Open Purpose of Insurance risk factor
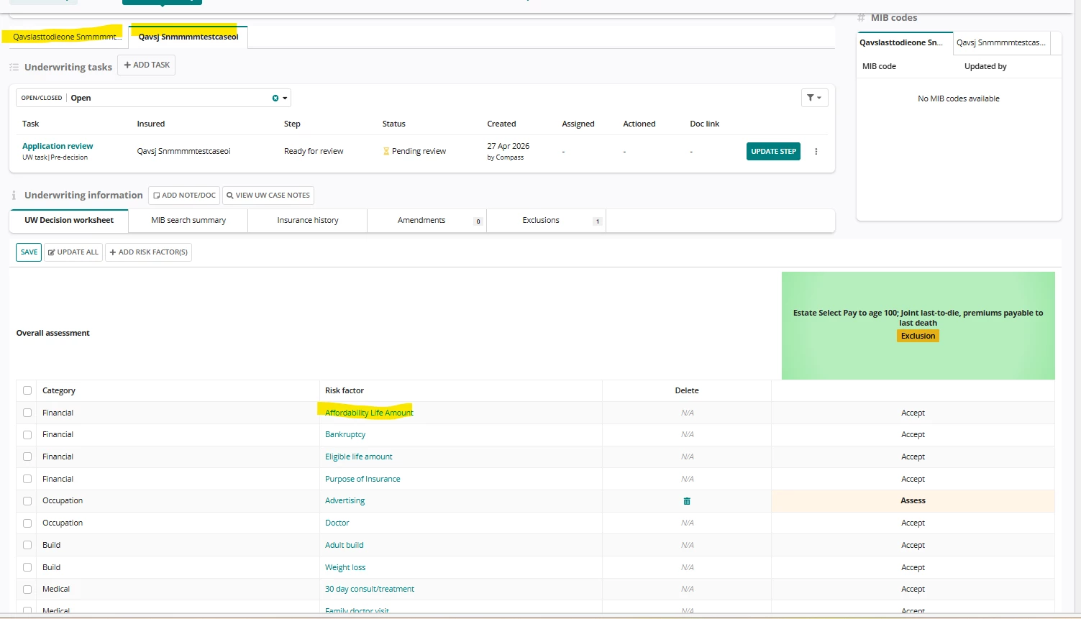Screen dimensions: 1081x619 pos(362,479)
